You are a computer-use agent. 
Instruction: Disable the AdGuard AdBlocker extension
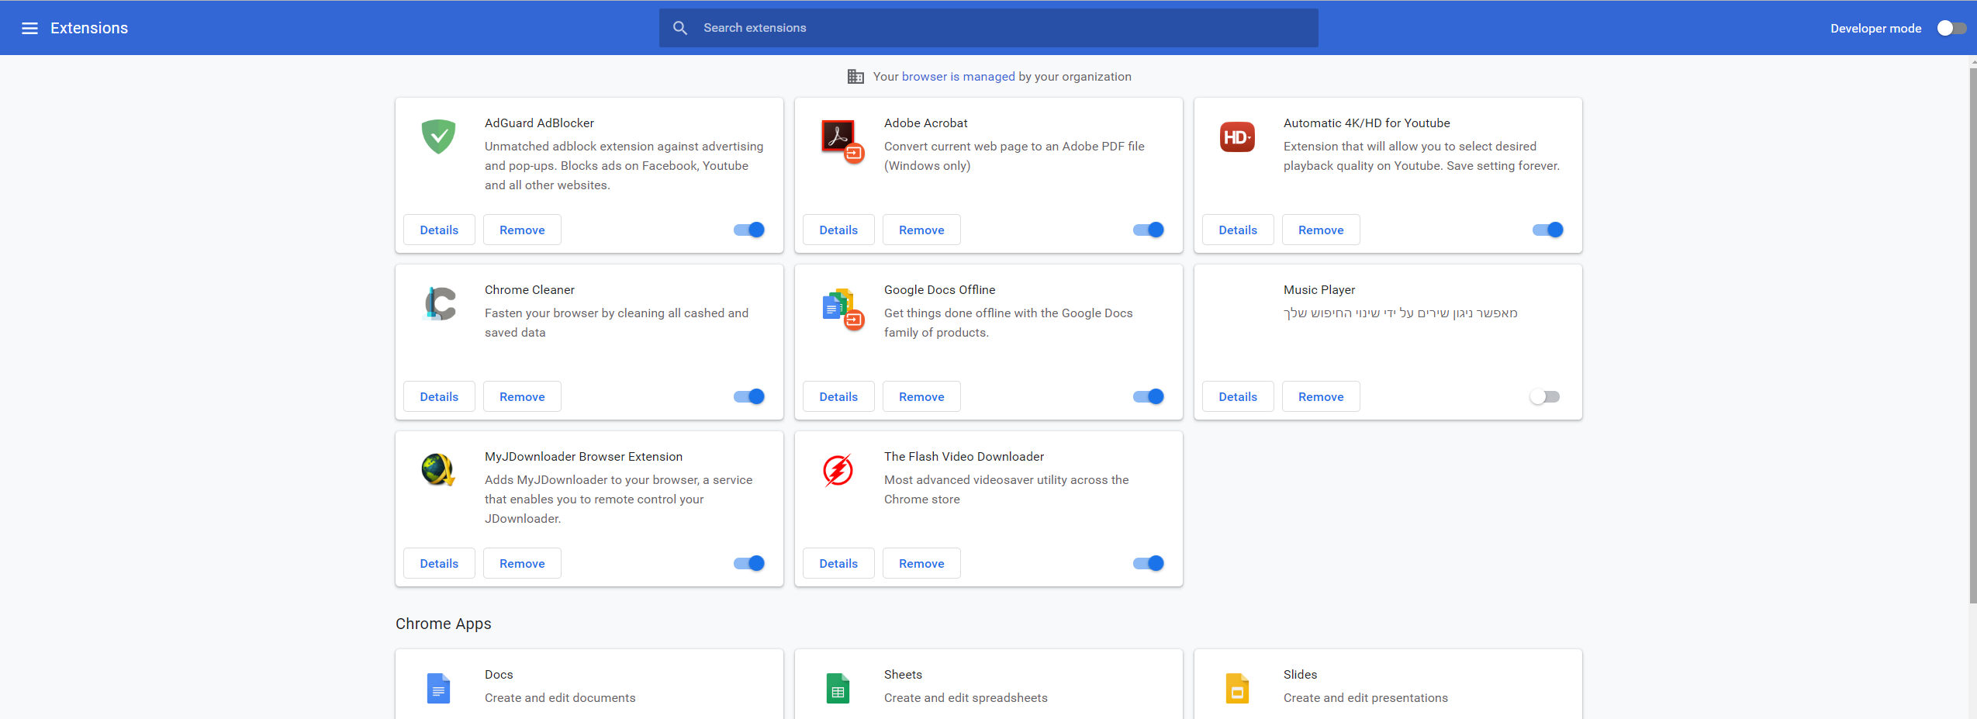pos(749,230)
